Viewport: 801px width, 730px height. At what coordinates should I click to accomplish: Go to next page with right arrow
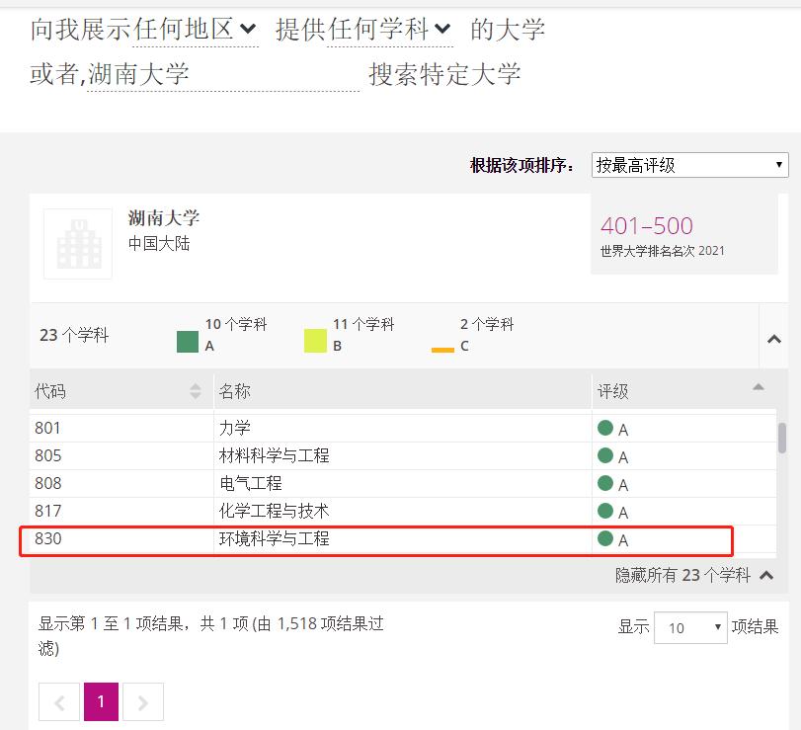[143, 702]
